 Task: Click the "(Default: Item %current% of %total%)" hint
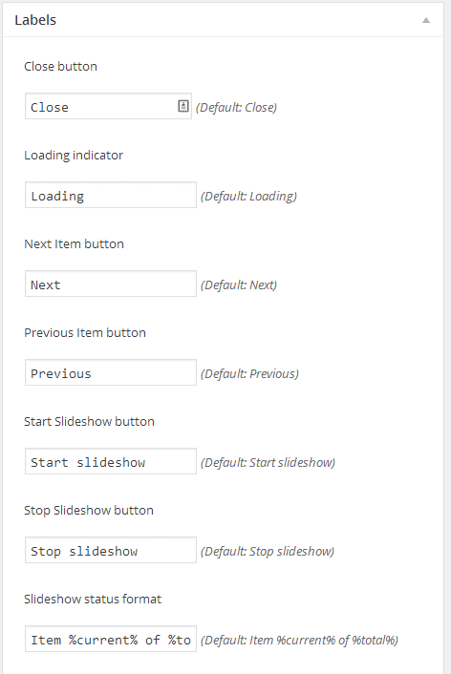[299, 641]
